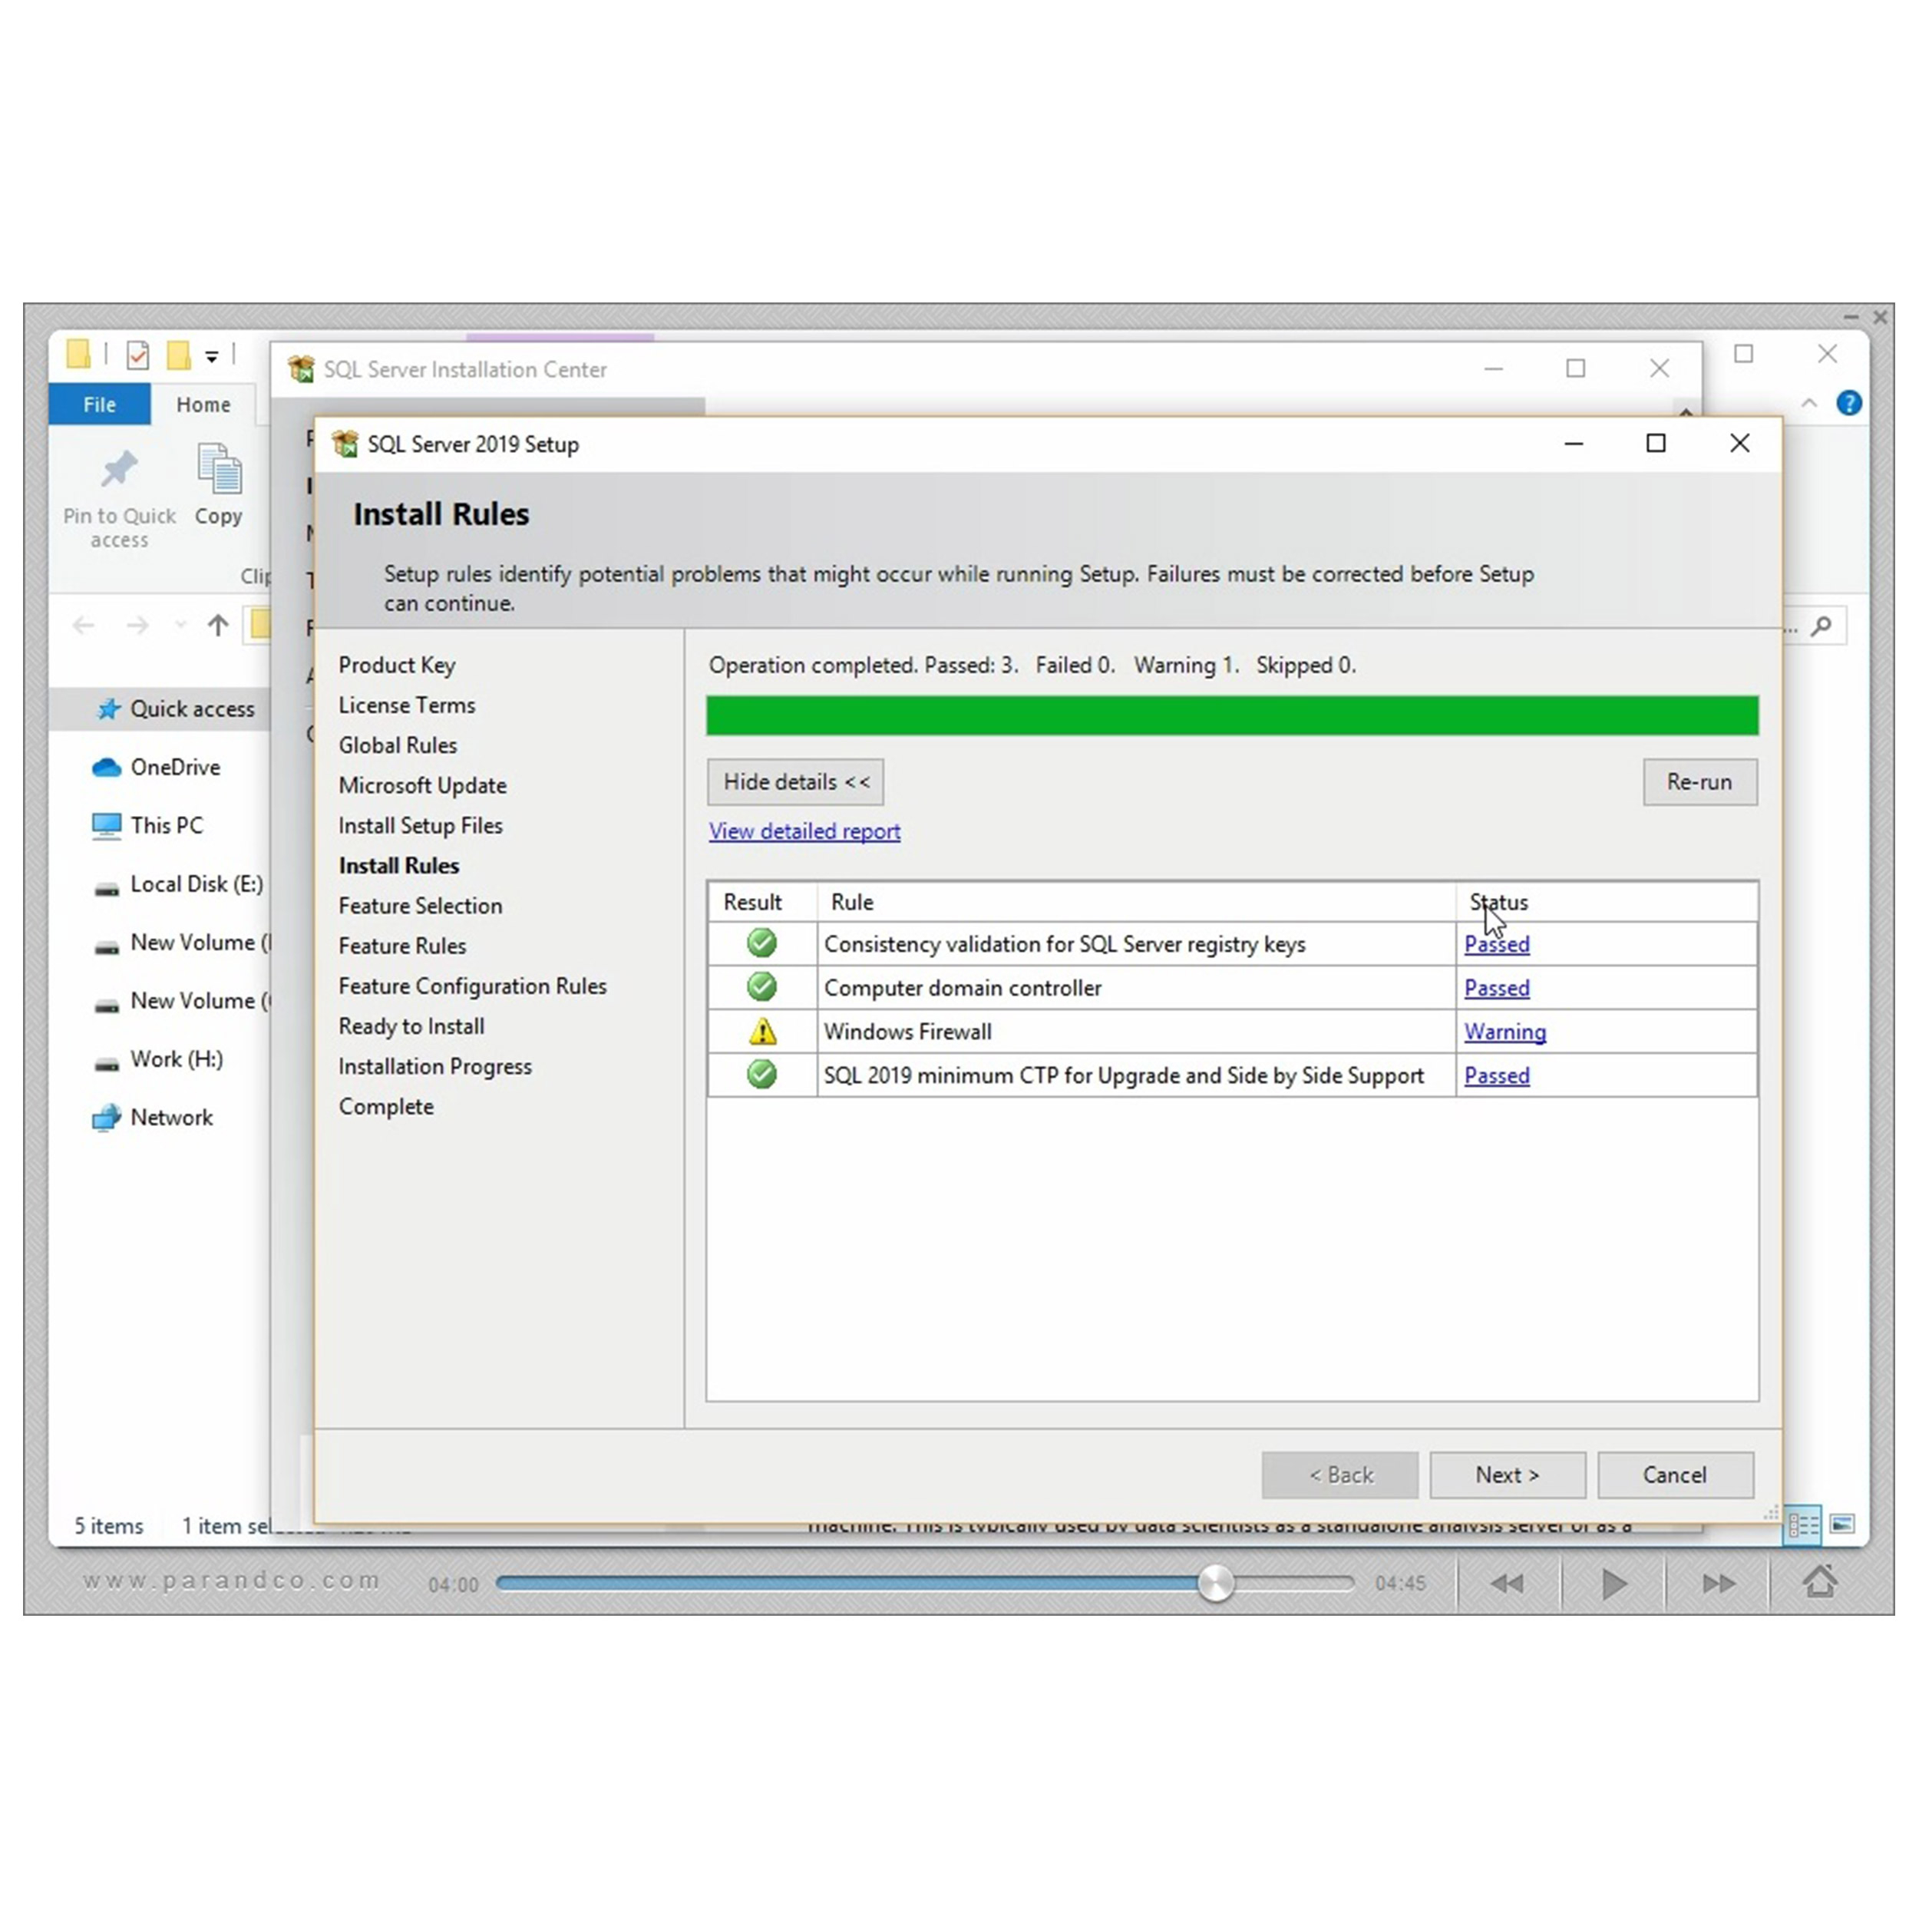Click properties checkmark icon in Explorer title bar
Screen dimensions: 1919x1919
(x=138, y=355)
